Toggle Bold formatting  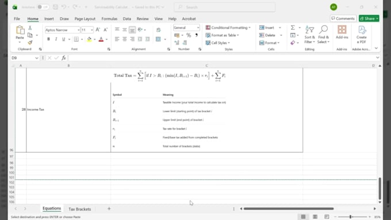(48, 39)
